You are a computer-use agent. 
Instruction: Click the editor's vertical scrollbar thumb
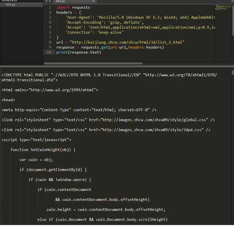point(233,21)
